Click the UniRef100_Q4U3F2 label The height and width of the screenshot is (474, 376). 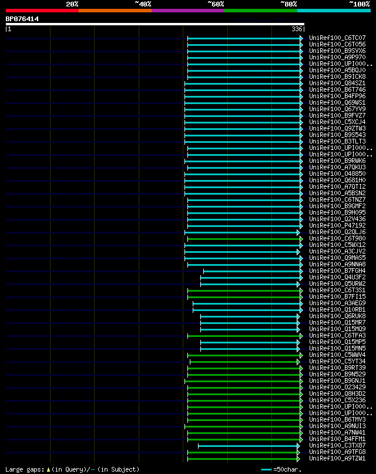click(x=337, y=277)
